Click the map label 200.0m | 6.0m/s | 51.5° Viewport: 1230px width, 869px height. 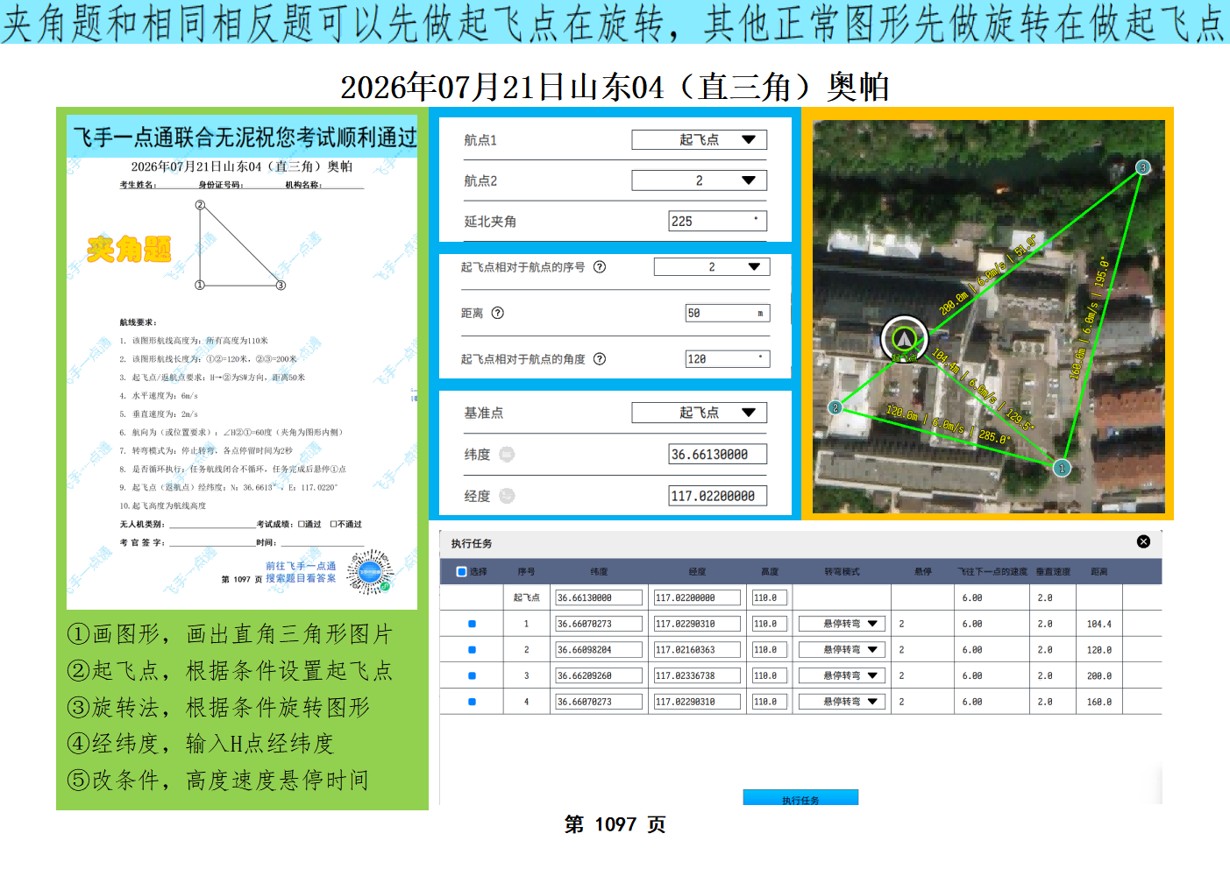[x=988, y=274]
